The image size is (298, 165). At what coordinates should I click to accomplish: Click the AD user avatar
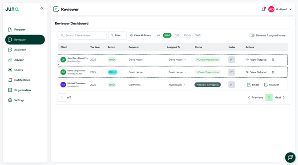271,9
